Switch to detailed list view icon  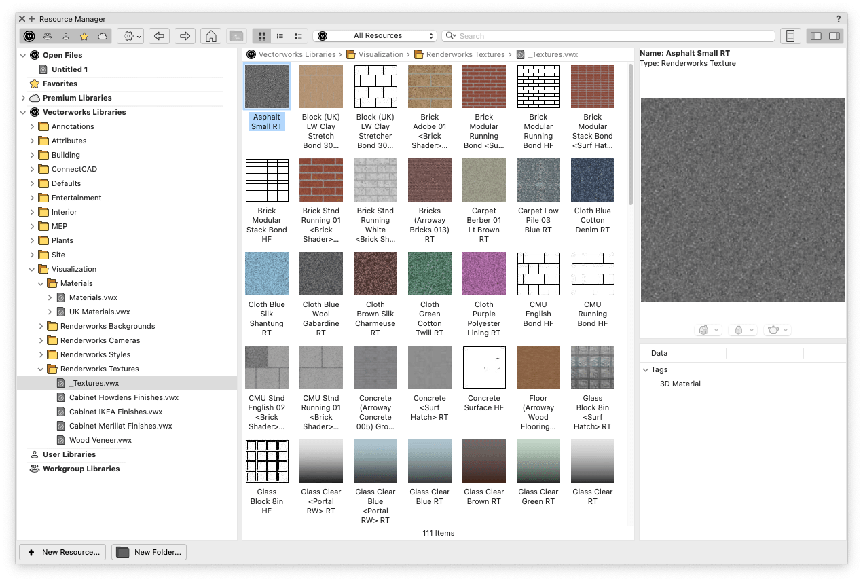(298, 36)
